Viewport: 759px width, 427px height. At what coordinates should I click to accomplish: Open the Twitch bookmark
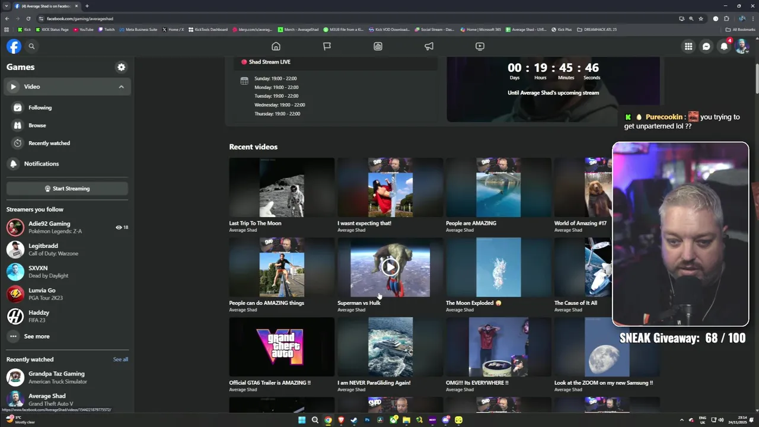point(107,29)
